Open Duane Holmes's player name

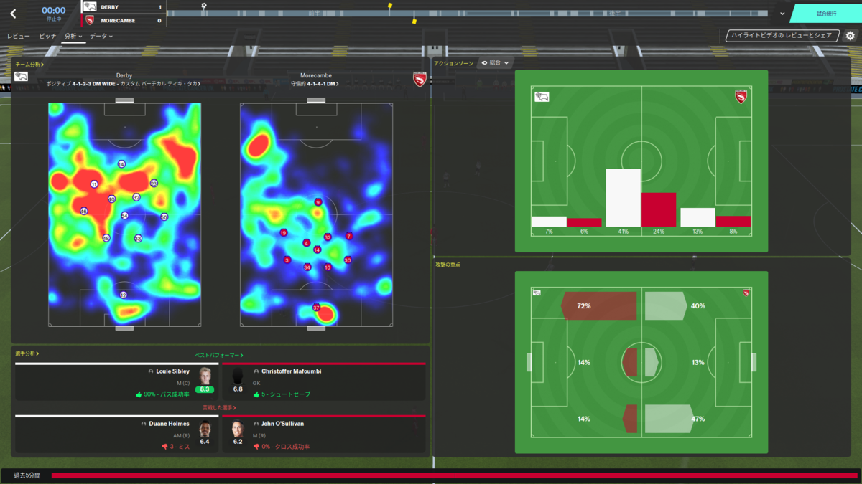169,424
